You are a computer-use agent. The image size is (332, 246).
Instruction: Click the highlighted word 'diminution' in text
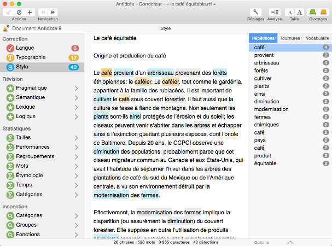(106, 151)
